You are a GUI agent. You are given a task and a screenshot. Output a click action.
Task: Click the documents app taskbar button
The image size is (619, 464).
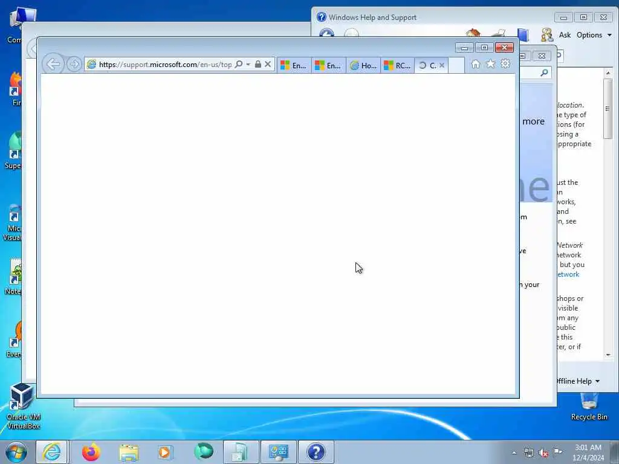tap(241, 452)
